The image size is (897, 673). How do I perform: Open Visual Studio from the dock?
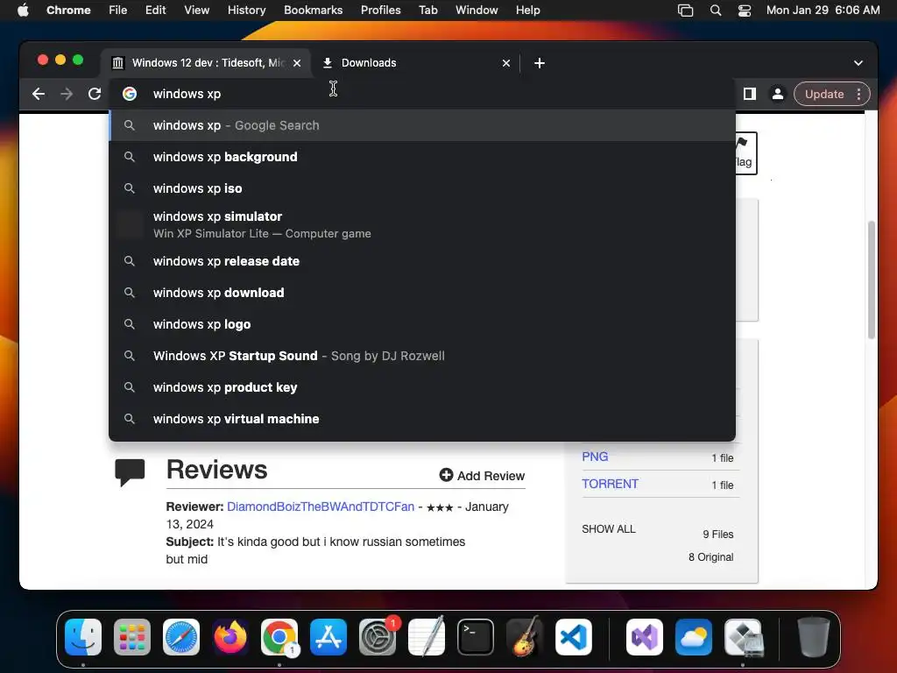(645, 637)
